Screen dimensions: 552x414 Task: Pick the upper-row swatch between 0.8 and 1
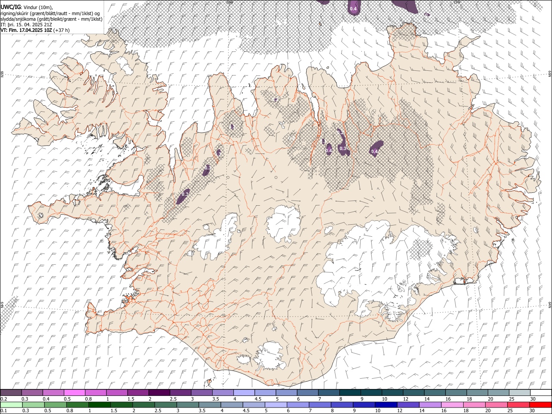tap(95, 392)
